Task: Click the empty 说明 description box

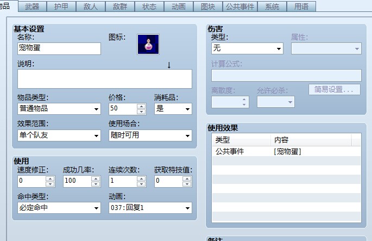Action: 105,79
